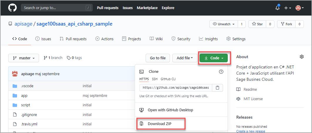Click the .vscode row initial commit message
This screenshot has width=312, height=133.
coord(87,86)
